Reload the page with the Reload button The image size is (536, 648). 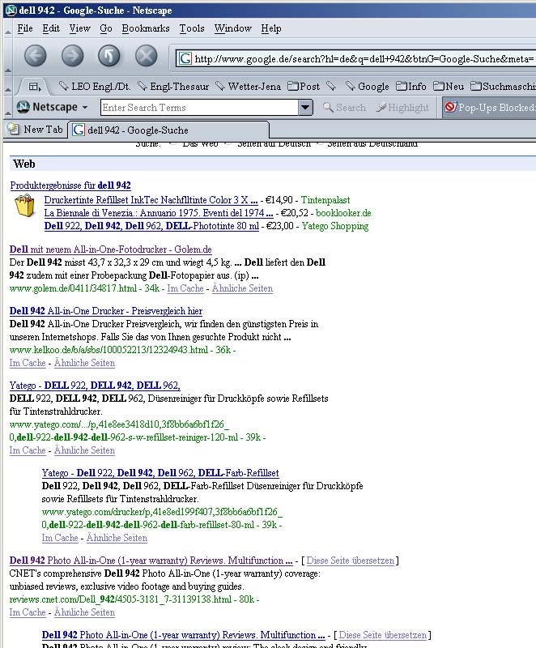click(x=109, y=56)
